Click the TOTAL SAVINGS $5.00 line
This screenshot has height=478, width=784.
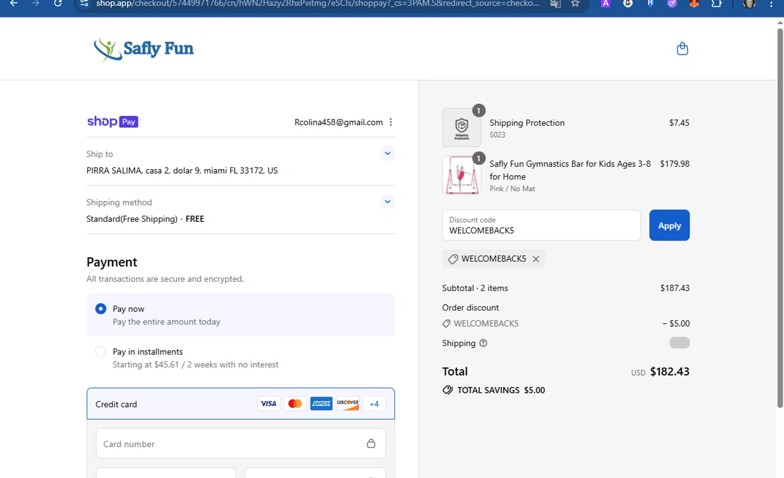(494, 390)
